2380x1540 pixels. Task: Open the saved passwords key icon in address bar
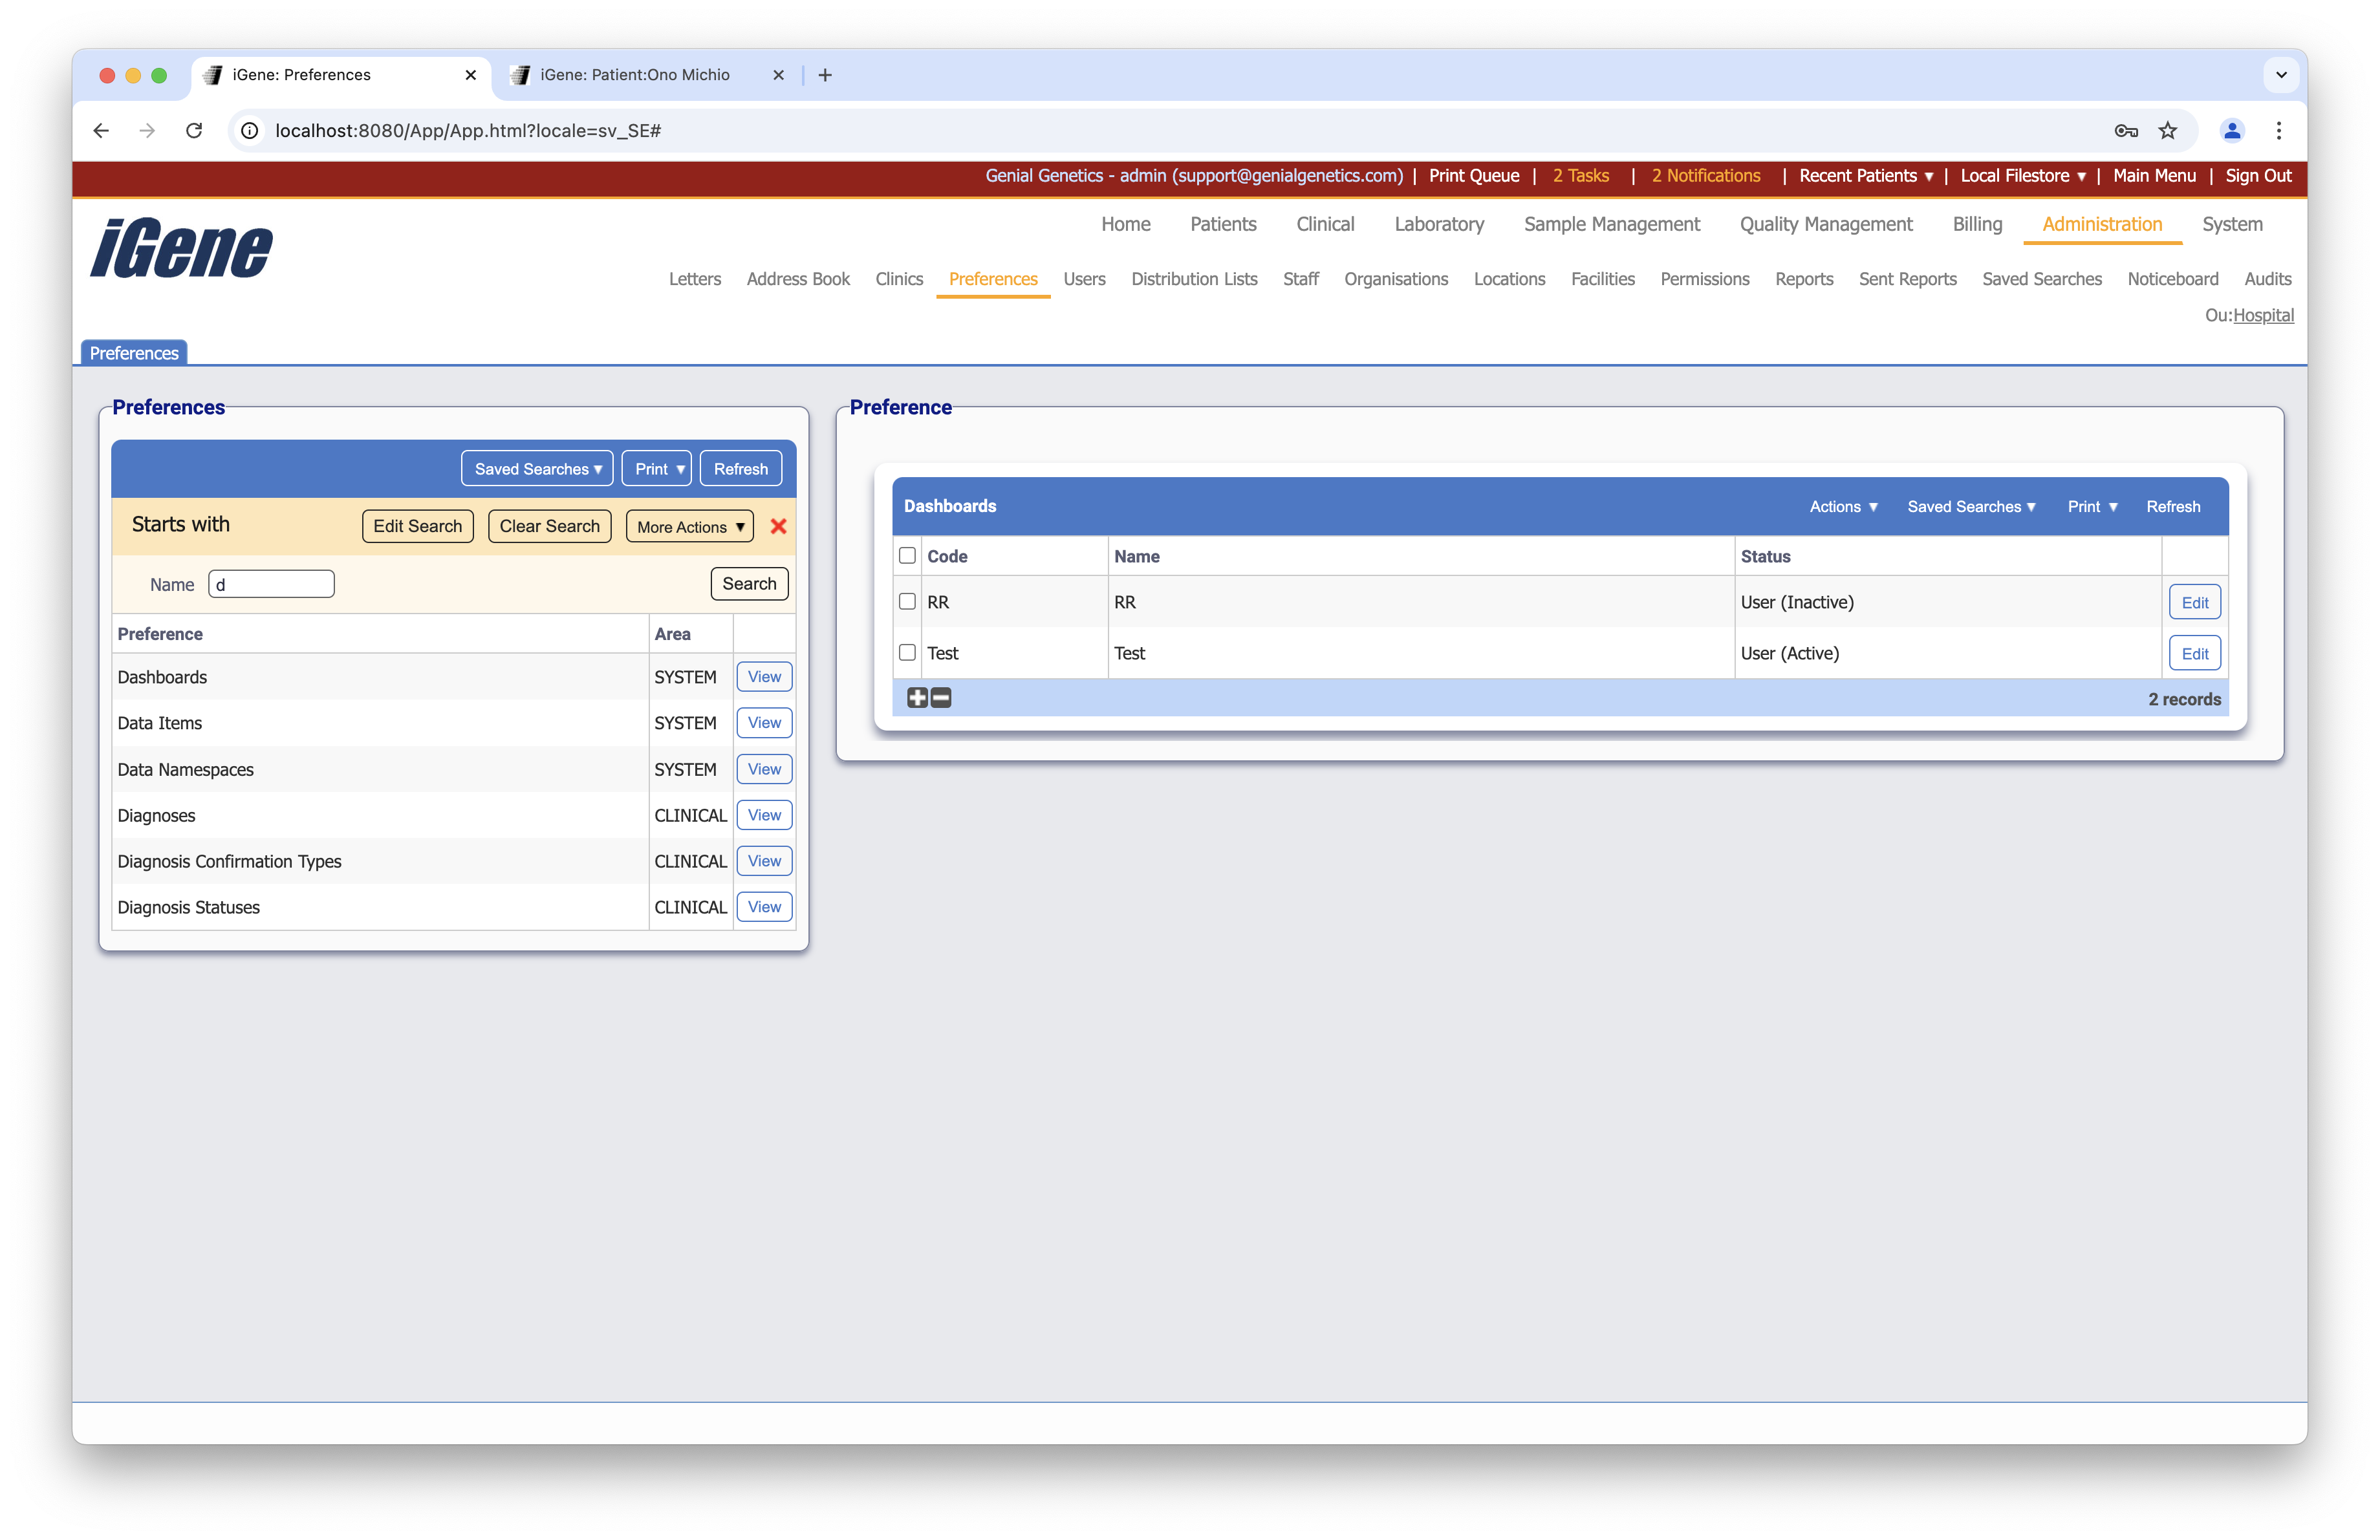point(2126,131)
